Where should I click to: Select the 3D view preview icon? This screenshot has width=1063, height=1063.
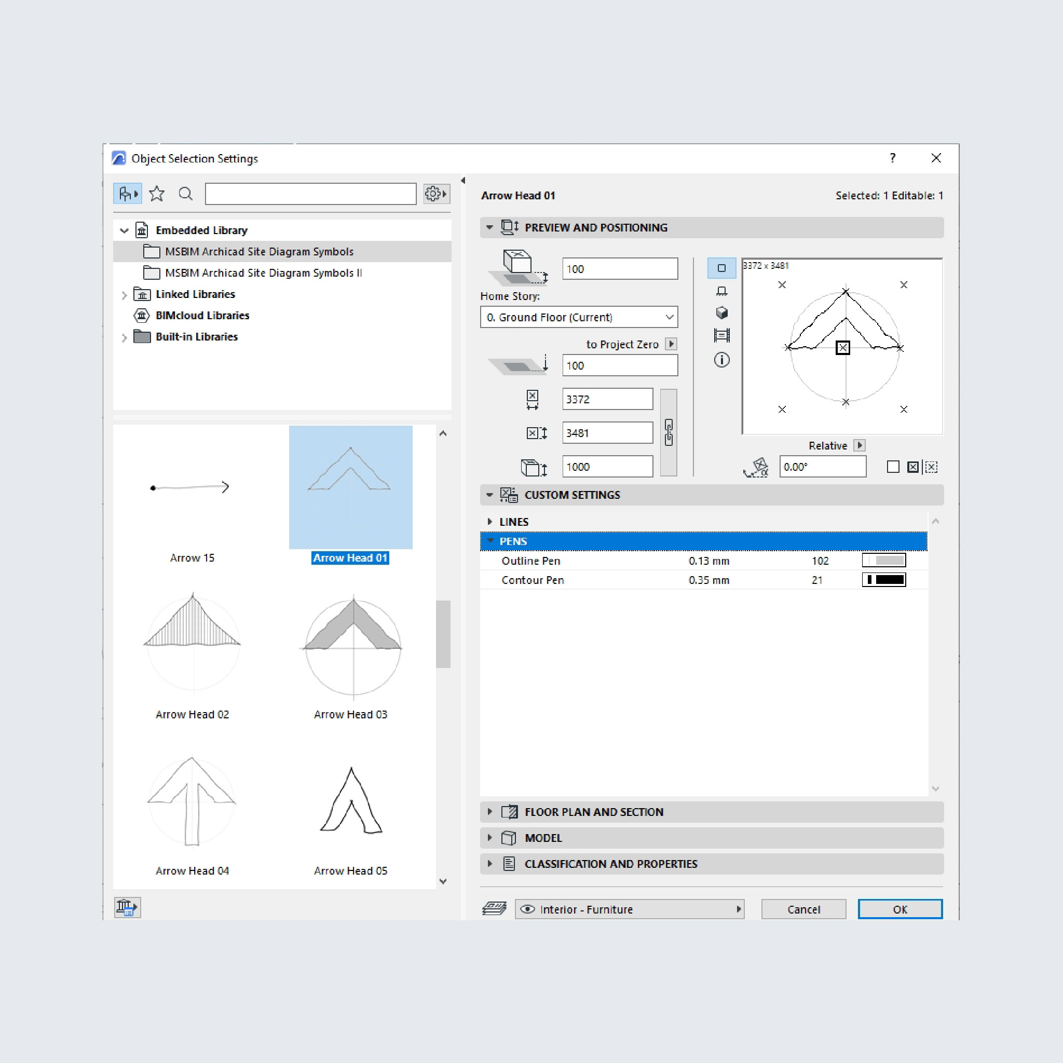(x=721, y=313)
